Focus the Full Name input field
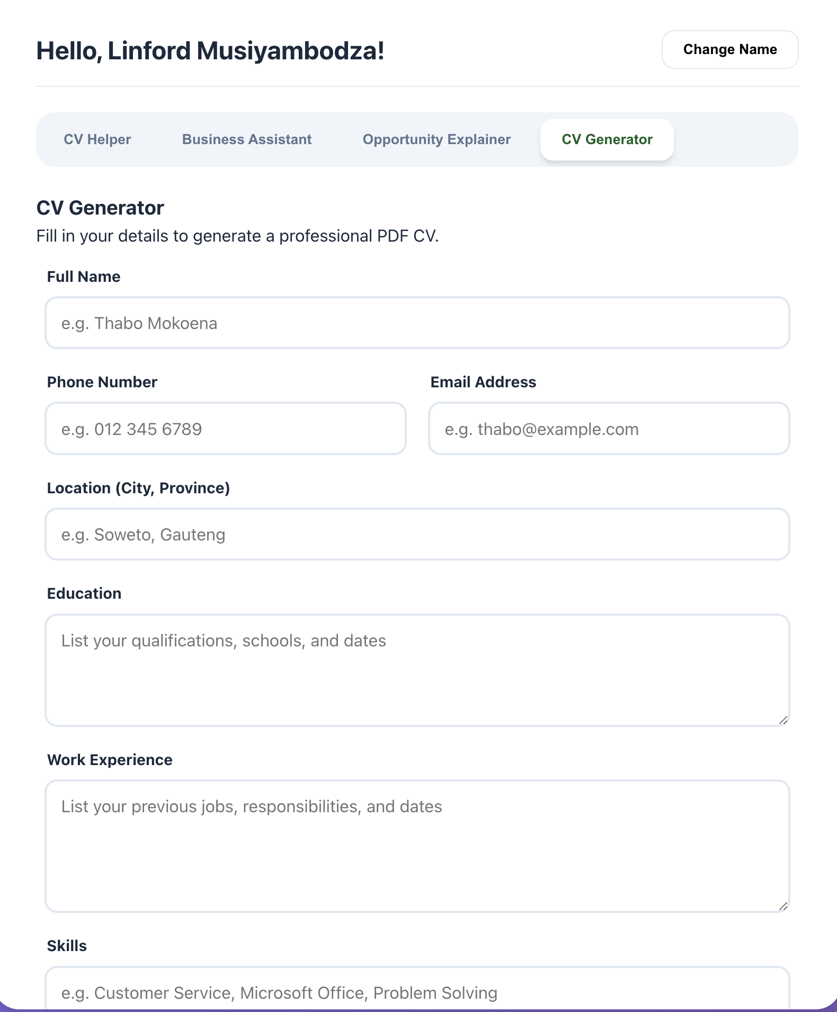 pyautogui.click(x=417, y=323)
